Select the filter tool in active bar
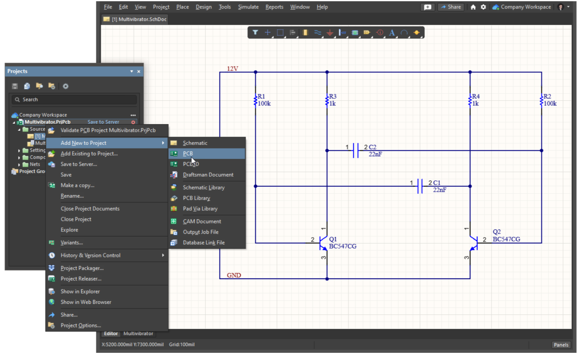 point(255,33)
